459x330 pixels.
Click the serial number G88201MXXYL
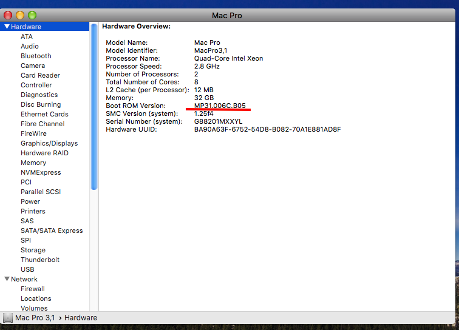point(219,121)
